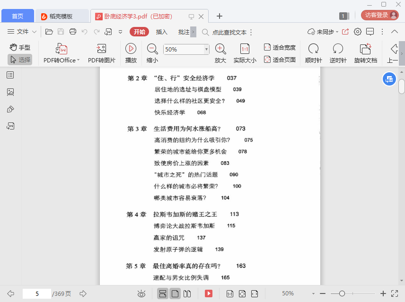The image size is (405, 302).
Task: Click the share export icon
Action: pyautogui.click(x=345, y=32)
